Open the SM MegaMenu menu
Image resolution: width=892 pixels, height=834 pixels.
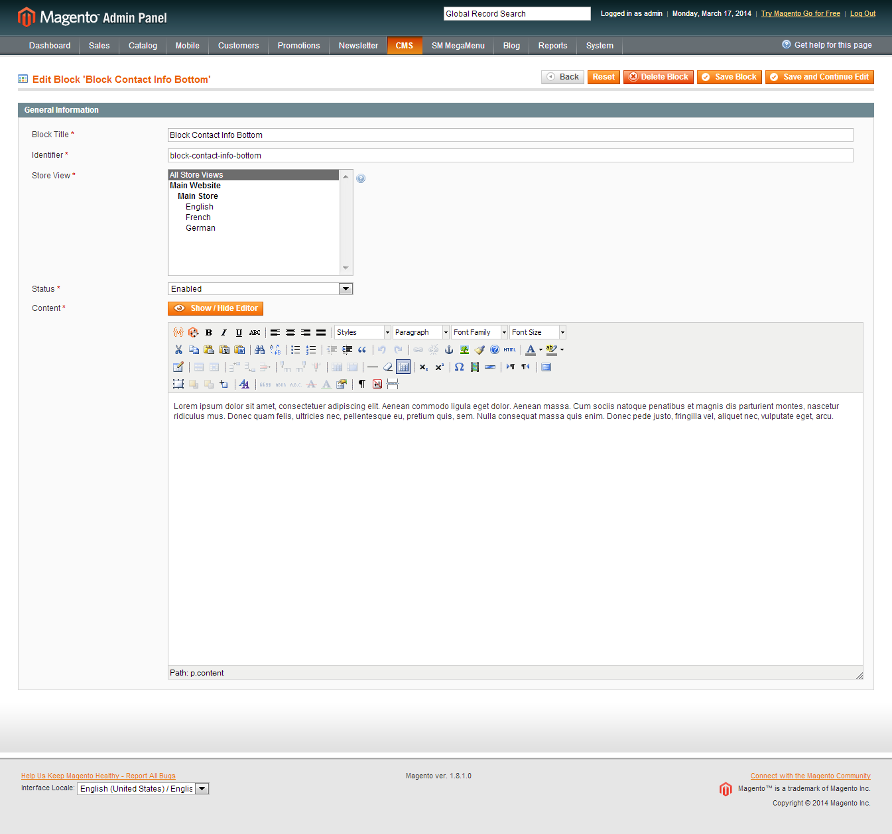pyautogui.click(x=458, y=46)
